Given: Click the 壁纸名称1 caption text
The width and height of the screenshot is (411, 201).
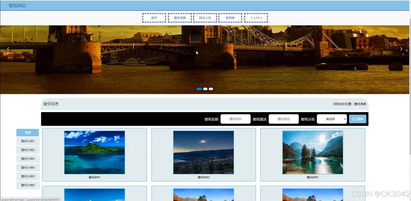Looking at the screenshot, I should tap(95, 177).
